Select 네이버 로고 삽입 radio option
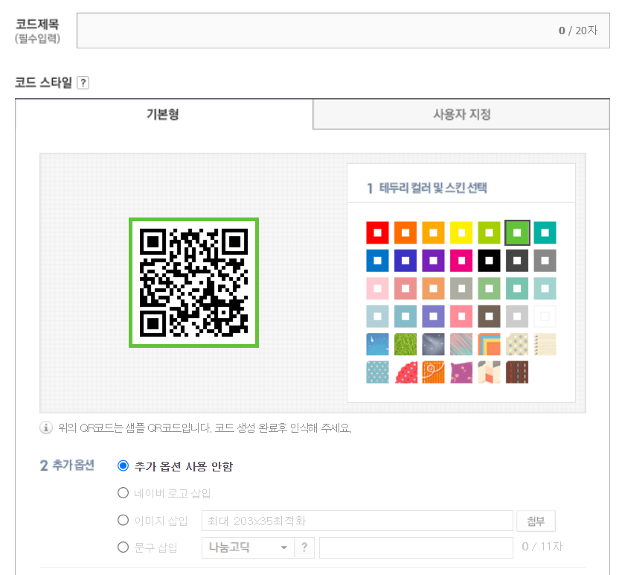 [124, 493]
